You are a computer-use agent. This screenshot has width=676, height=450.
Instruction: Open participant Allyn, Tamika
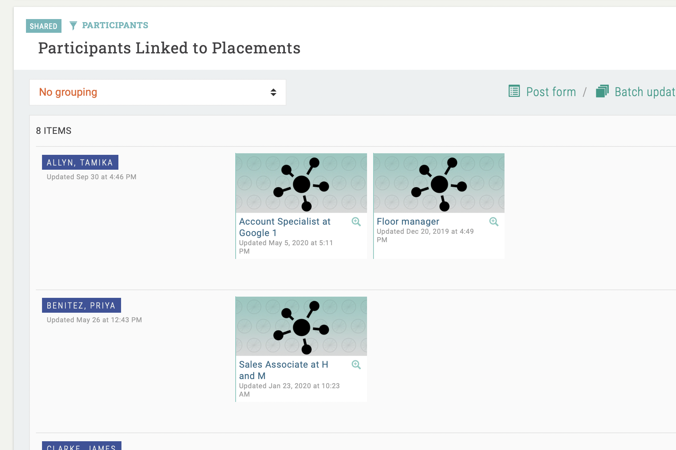click(80, 162)
